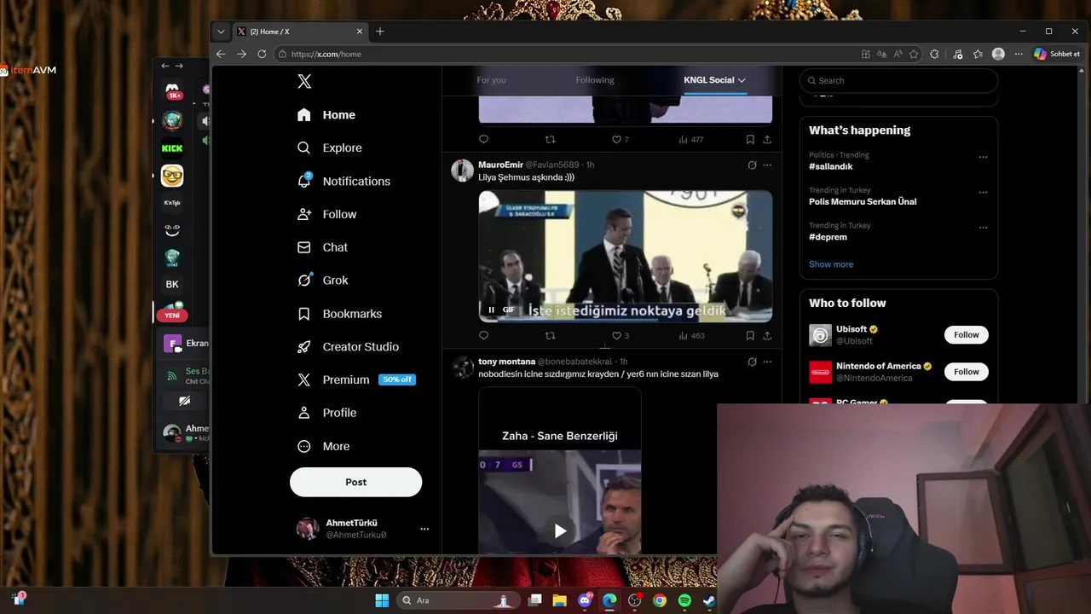The image size is (1091, 614).
Task: Like the tweet with 7 likes
Action: point(621,140)
